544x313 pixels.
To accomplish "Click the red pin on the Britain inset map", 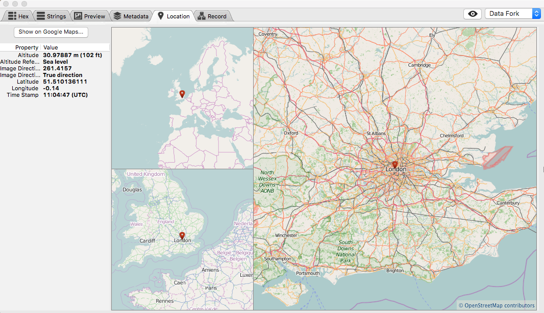I will coord(182,235).
